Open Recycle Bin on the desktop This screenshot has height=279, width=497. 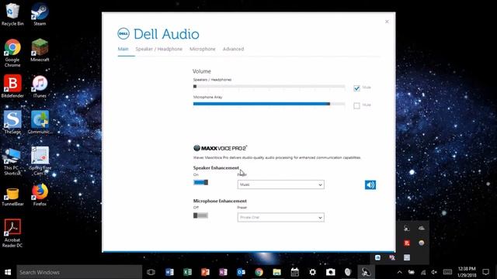pos(12,14)
